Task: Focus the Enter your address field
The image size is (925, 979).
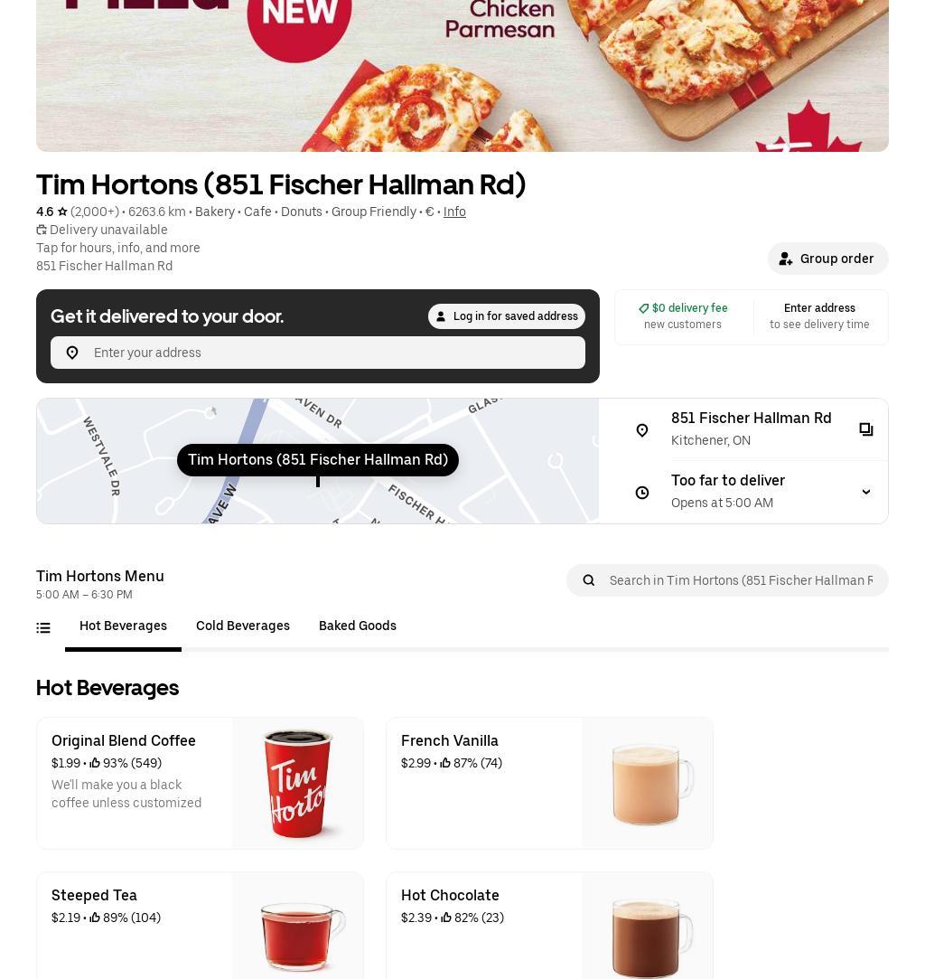Action: (x=317, y=353)
